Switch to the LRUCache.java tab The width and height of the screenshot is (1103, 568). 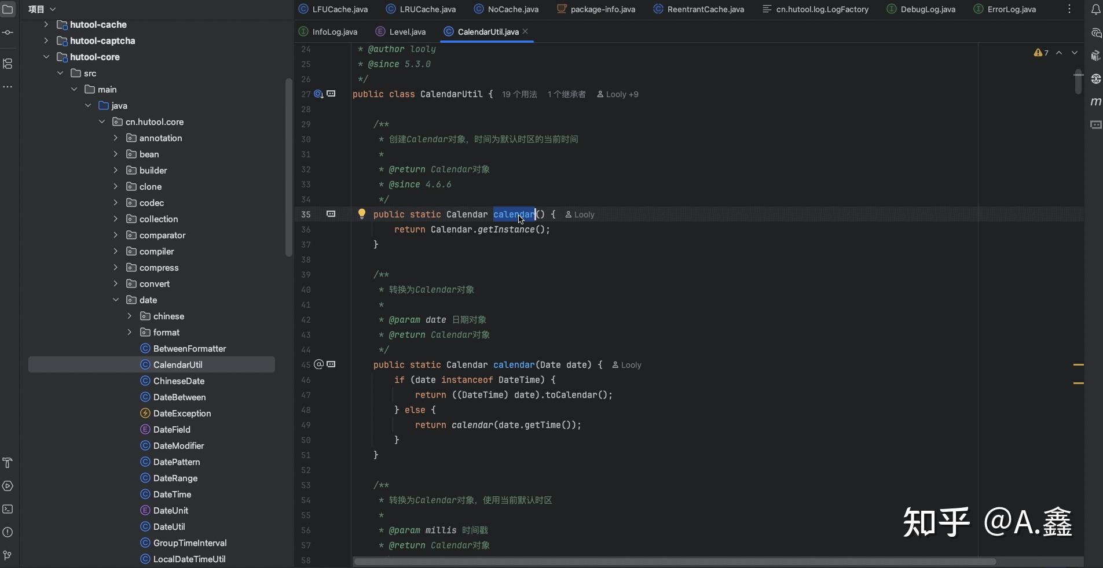click(421, 9)
